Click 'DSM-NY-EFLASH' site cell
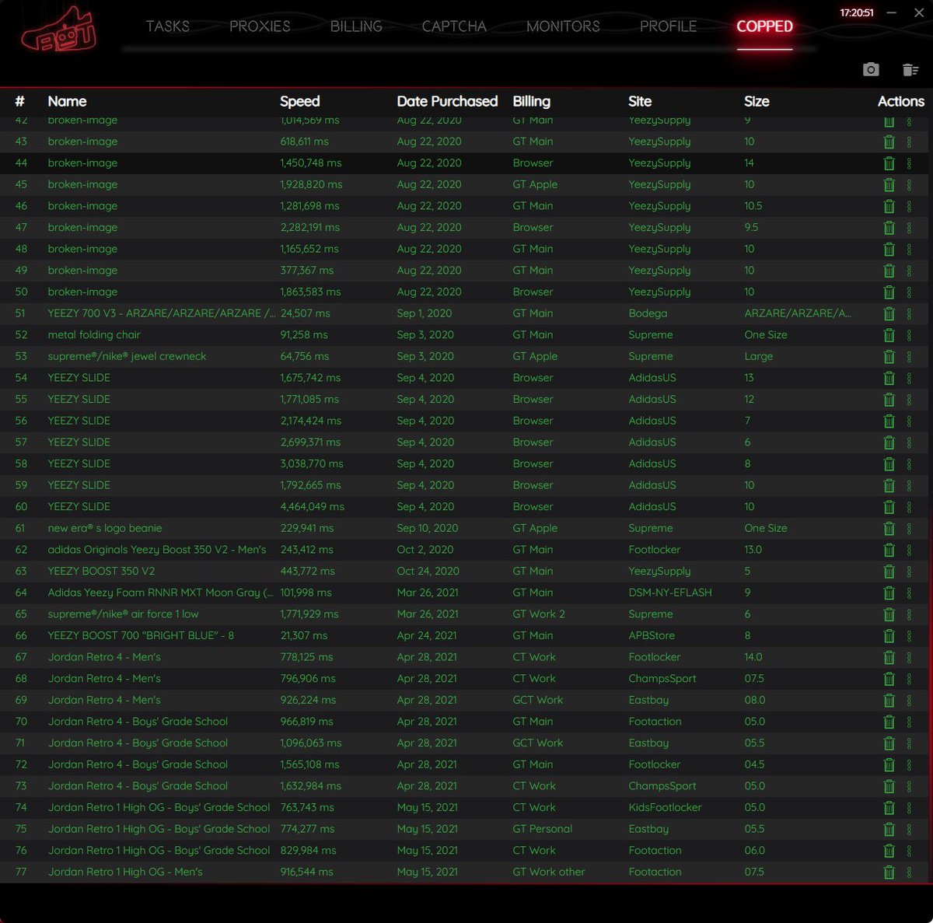 670,593
